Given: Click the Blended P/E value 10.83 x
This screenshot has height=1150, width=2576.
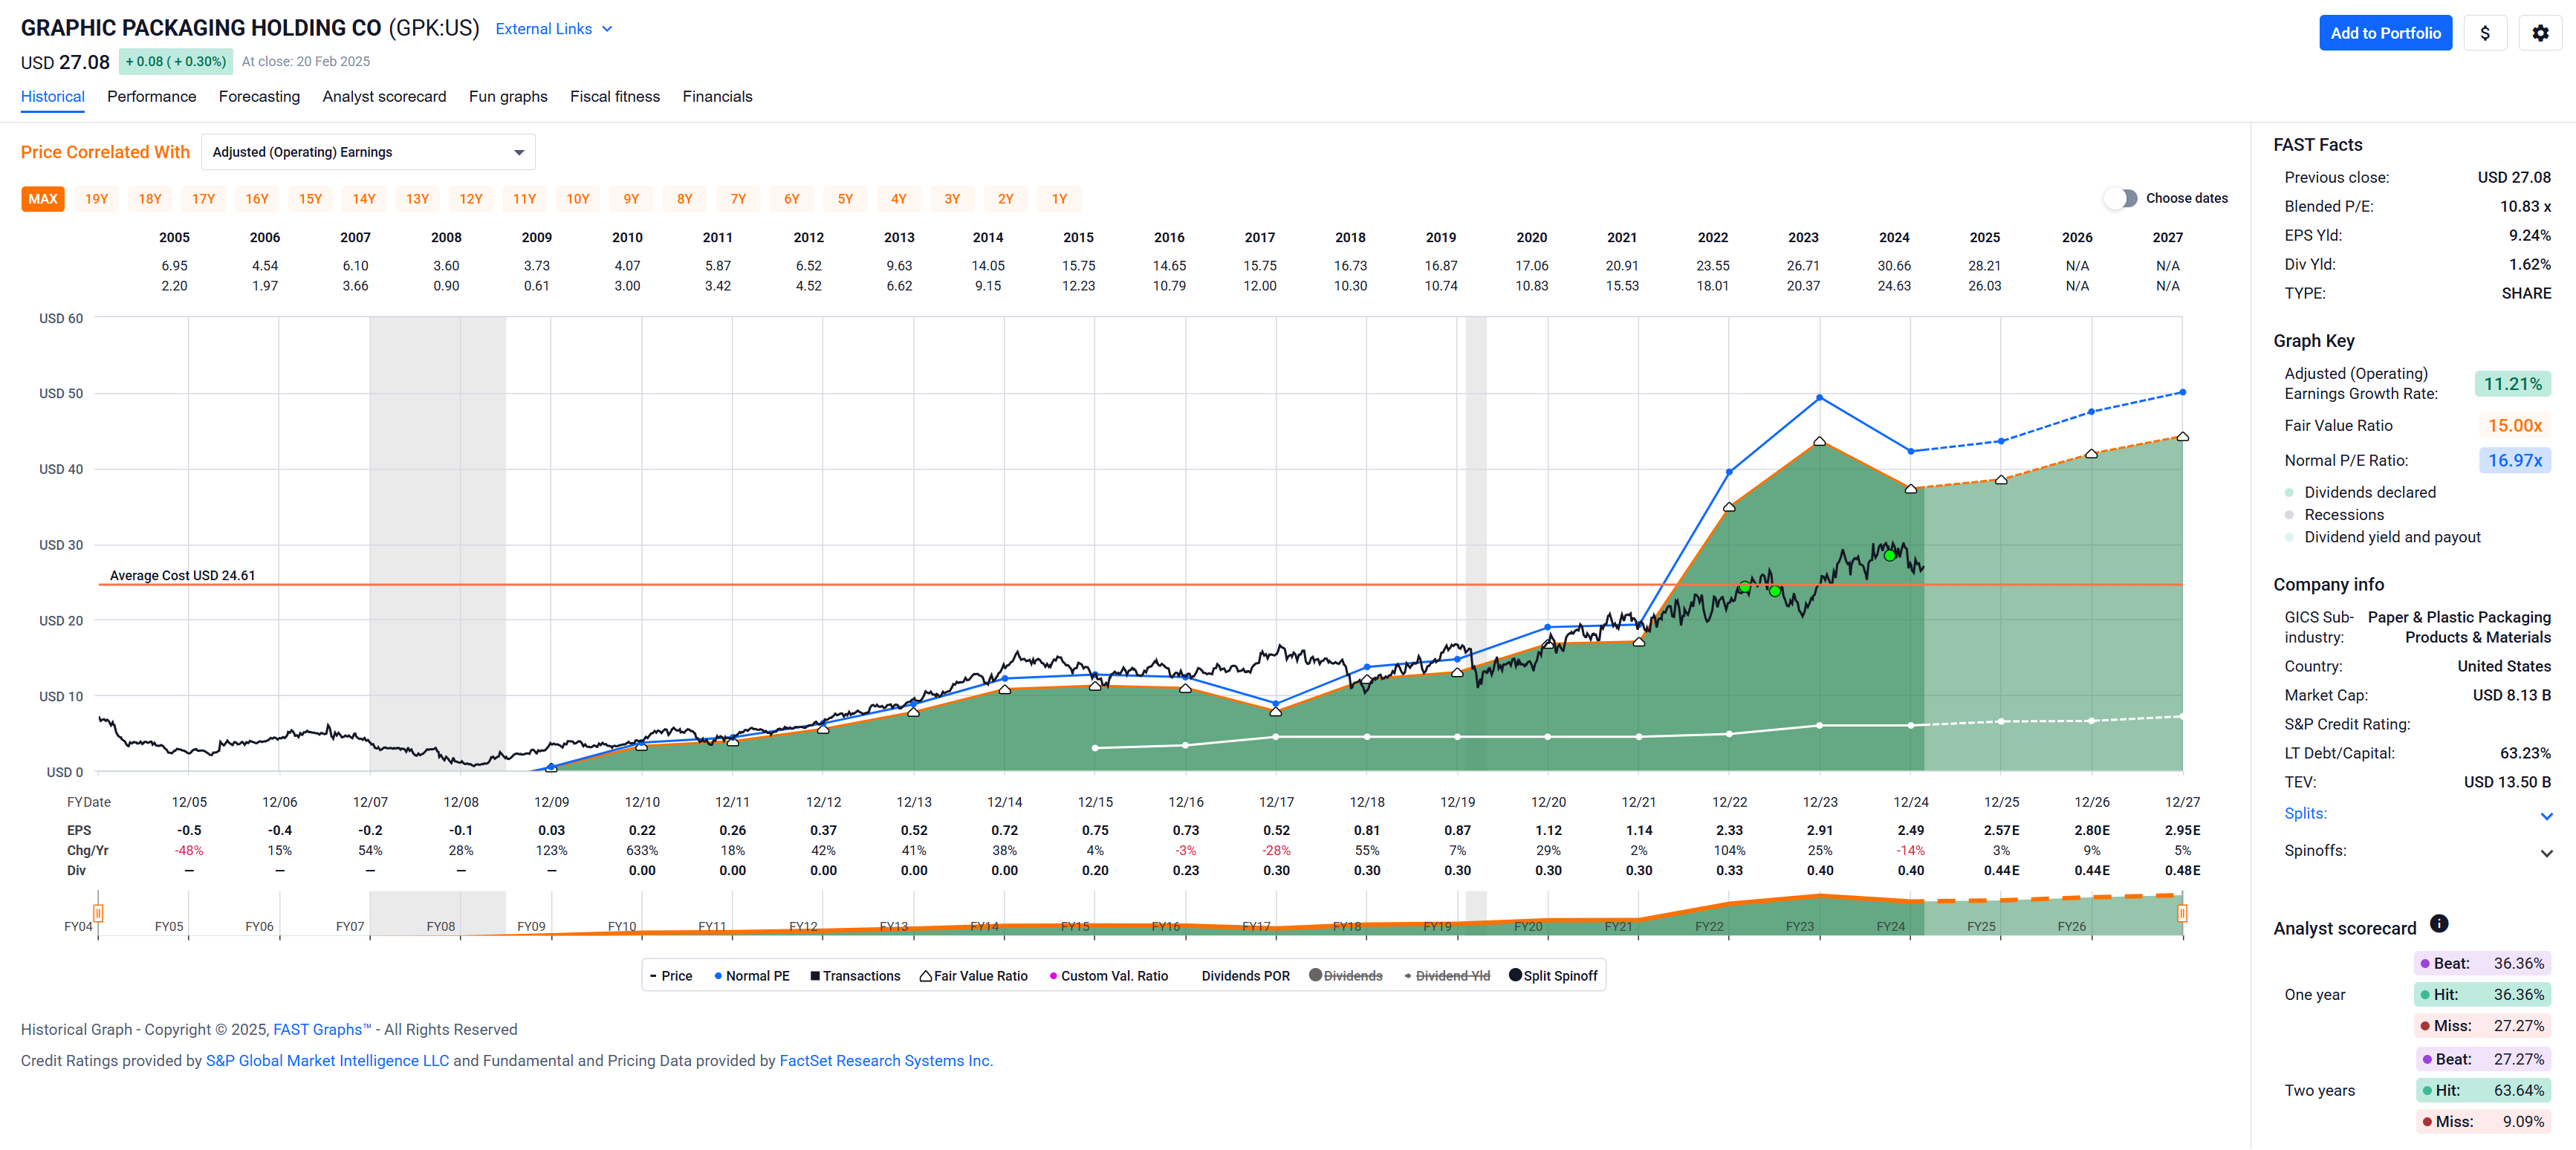Looking at the screenshot, I should pyautogui.click(x=2525, y=207).
